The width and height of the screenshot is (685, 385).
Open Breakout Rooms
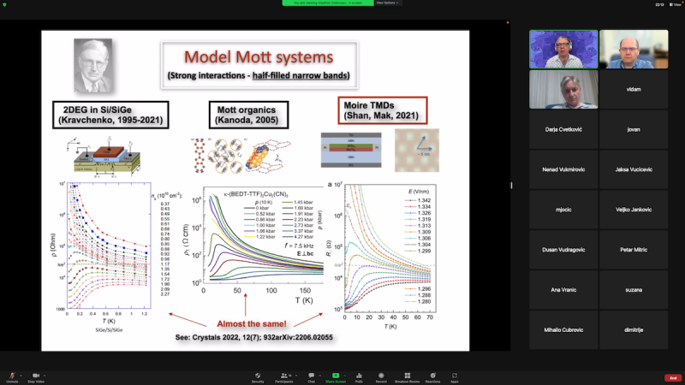coord(405,375)
